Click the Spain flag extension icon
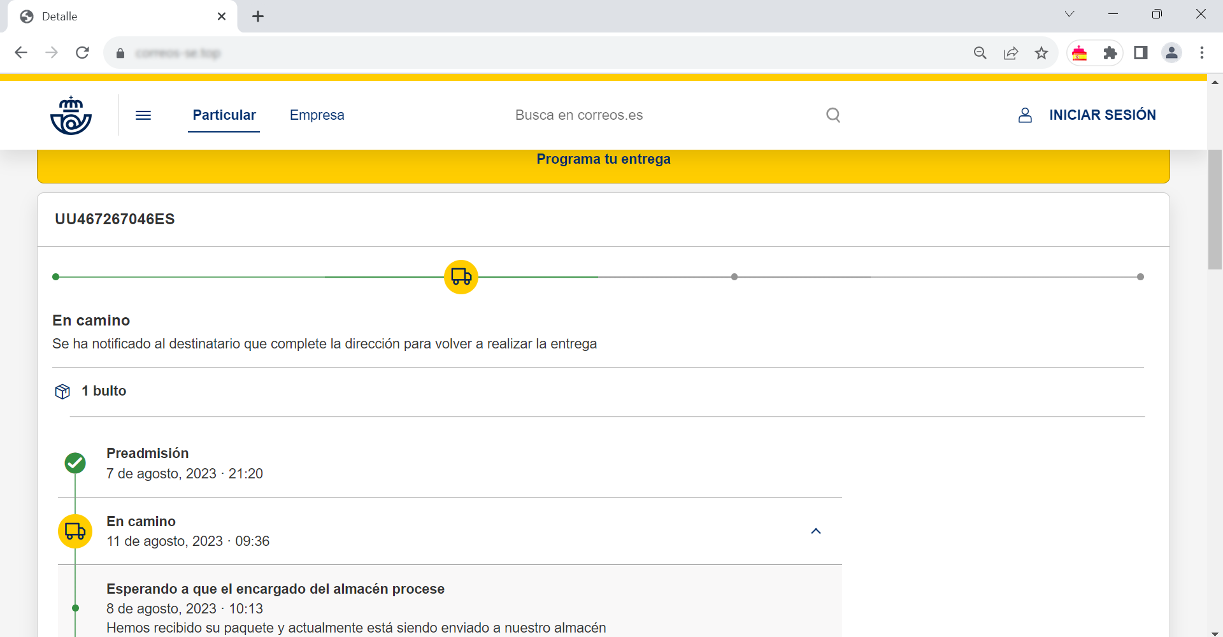Screen dimensions: 1223x637 tap(1080, 53)
